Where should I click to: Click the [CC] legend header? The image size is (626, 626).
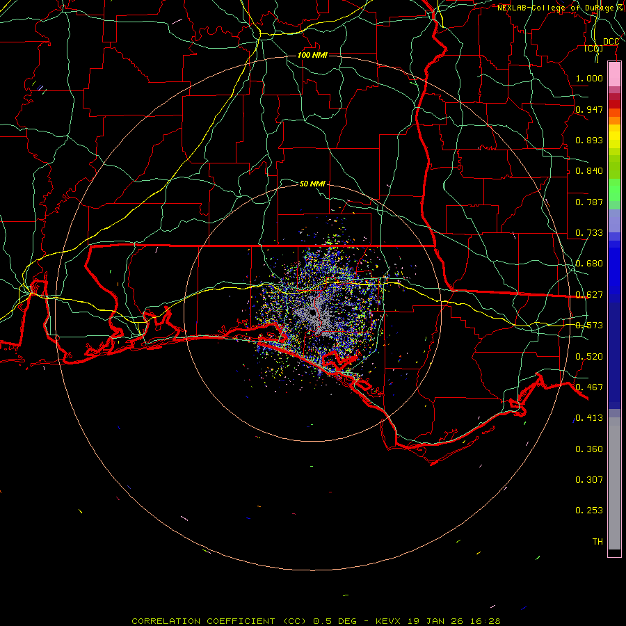click(x=594, y=48)
